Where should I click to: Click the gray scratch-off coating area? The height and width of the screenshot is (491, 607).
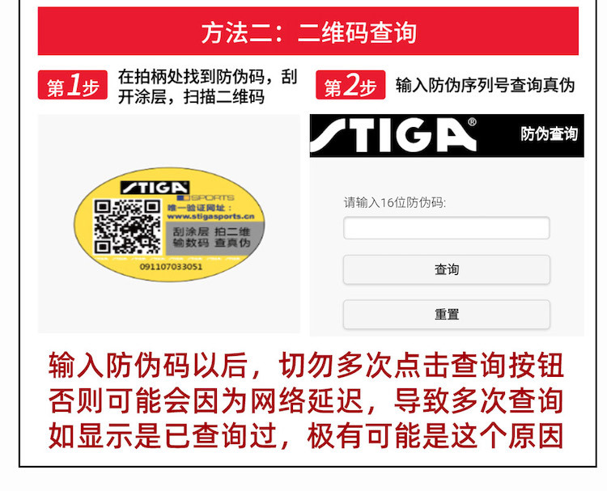point(214,238)
